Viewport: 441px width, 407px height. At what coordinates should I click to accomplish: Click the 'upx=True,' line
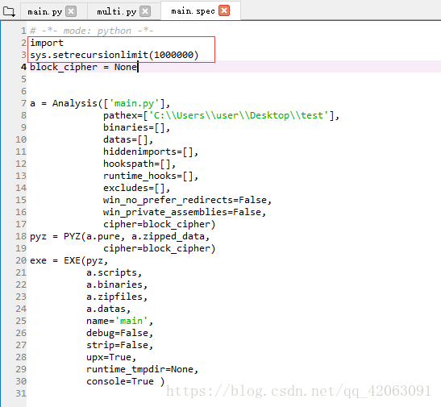coord(111,357)
